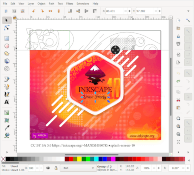Decrease the opacity value
The image size is (194, 175).
coord(37,168)
